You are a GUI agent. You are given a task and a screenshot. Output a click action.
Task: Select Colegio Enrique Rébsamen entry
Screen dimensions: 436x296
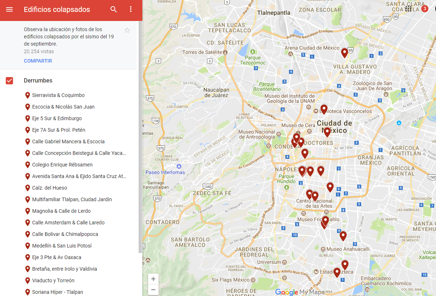pos(62,165)
